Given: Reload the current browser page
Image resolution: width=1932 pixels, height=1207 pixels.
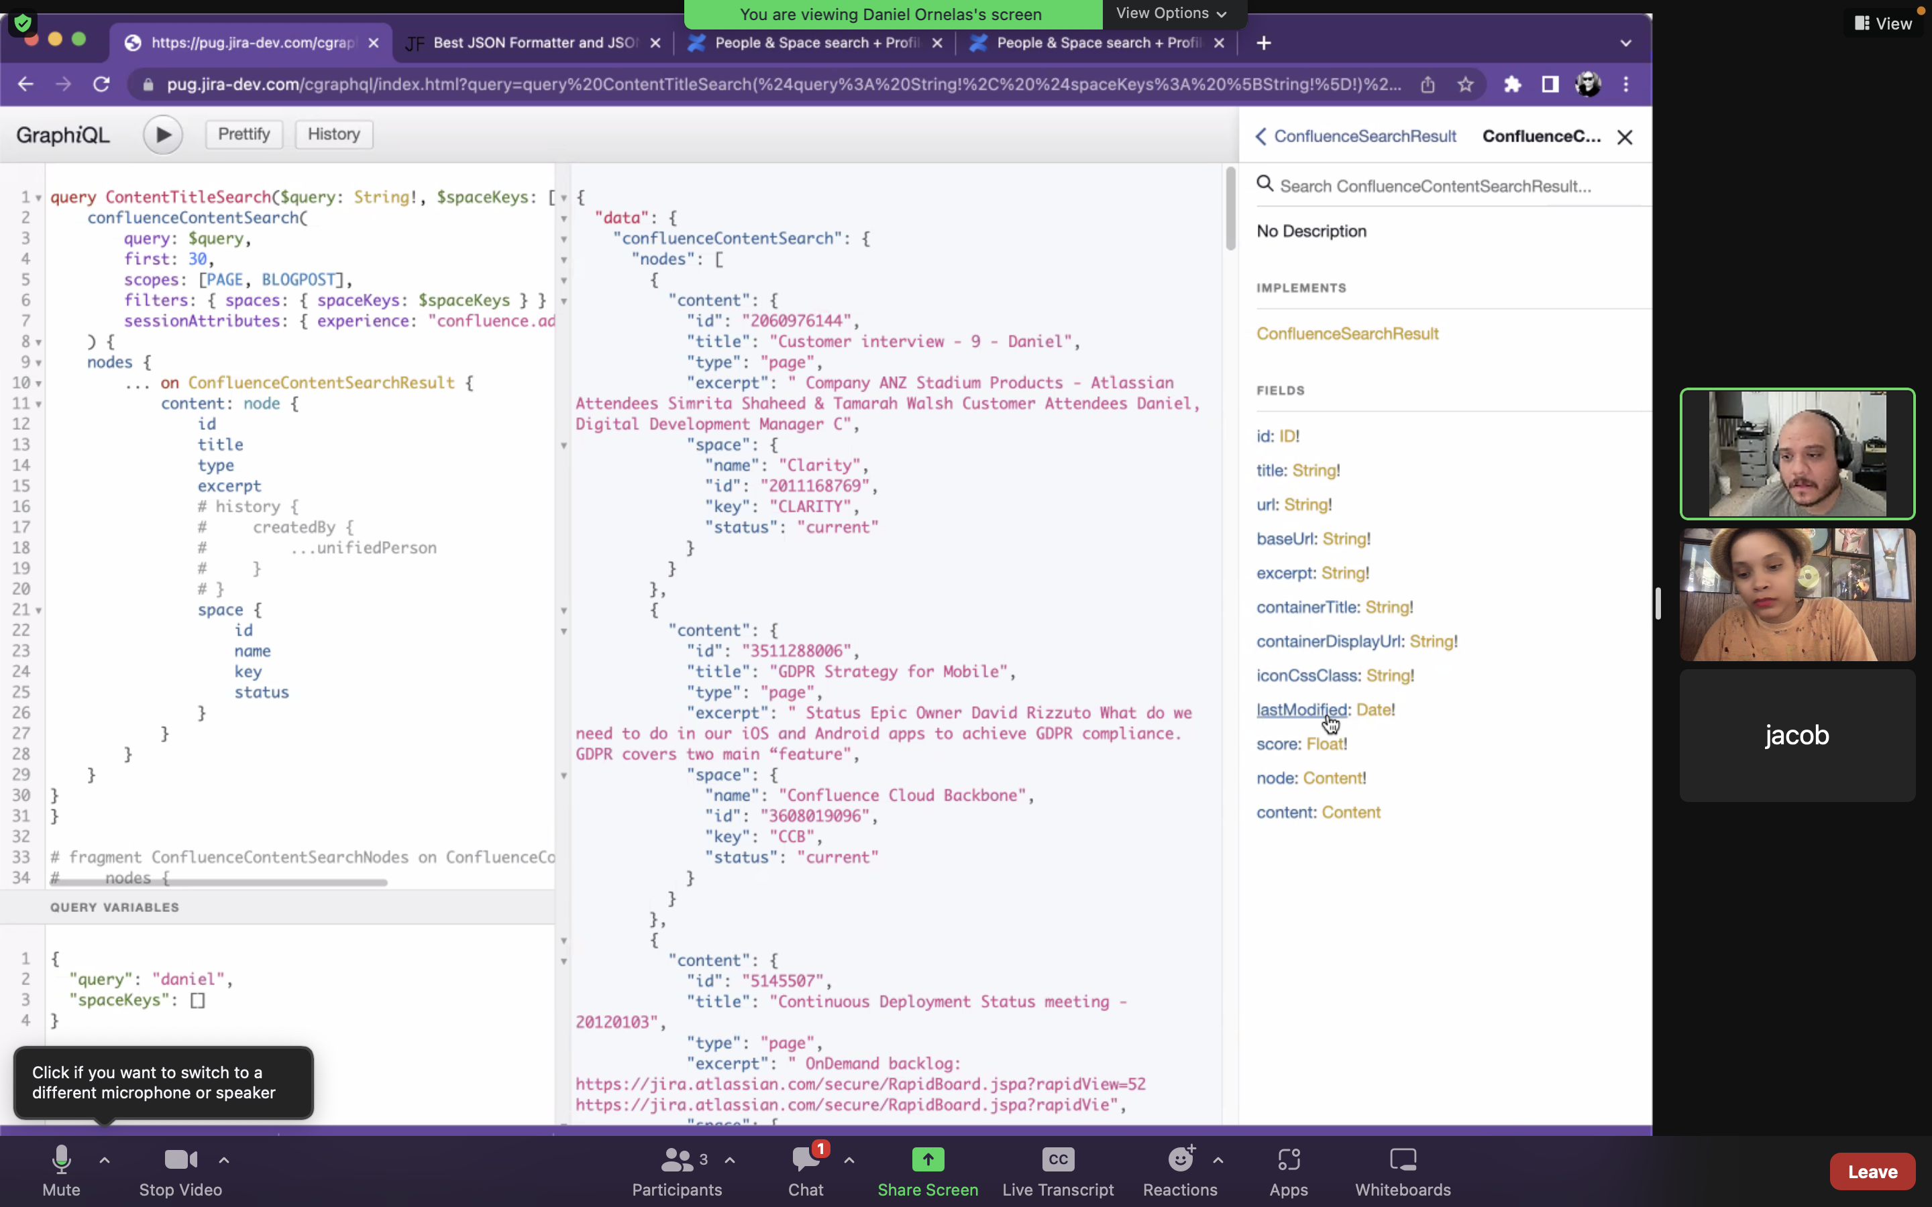Looking at the screenshot, I should click(101, 84).
